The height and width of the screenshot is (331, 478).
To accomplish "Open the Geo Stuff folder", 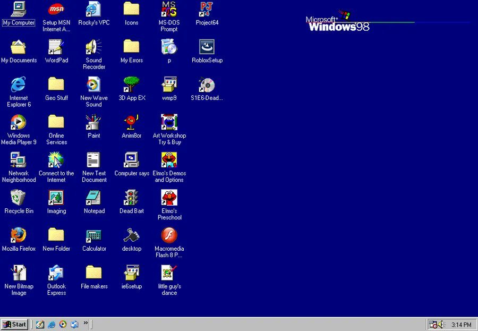I will [56, 85].
